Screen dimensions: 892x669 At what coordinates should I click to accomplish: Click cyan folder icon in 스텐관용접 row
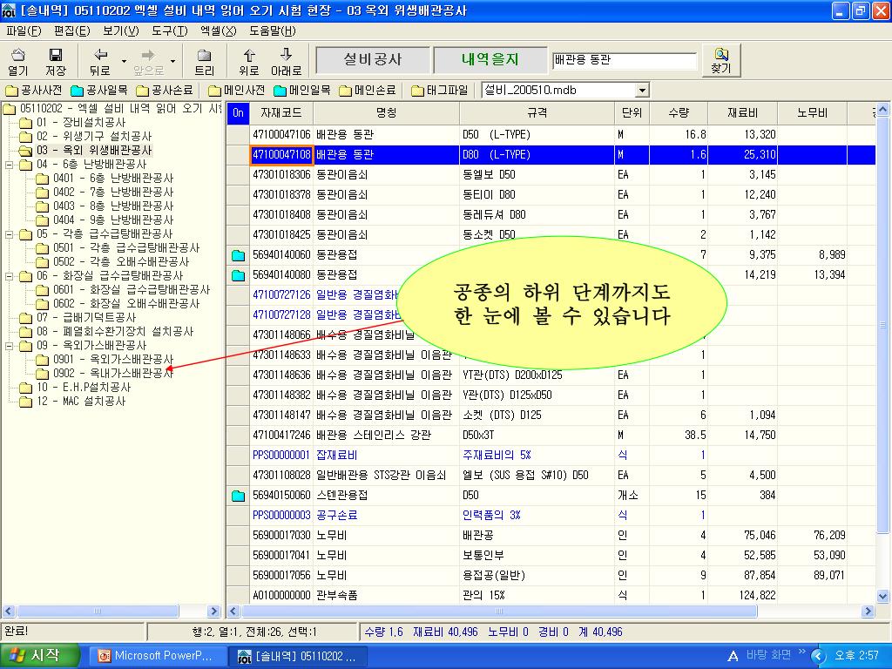(239, 496)
